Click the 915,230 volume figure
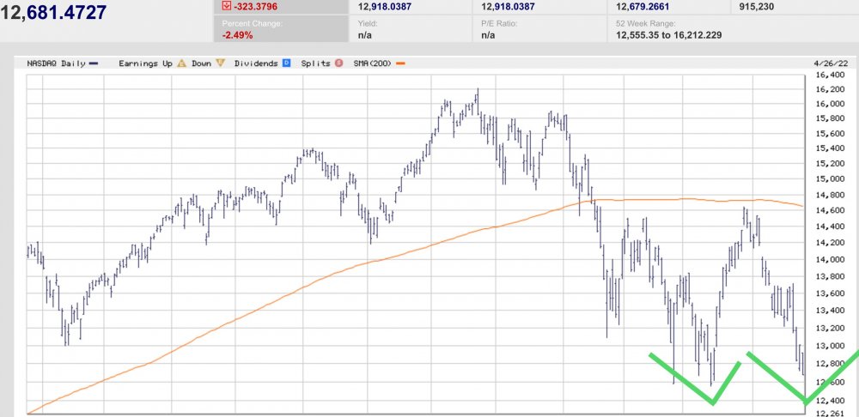The width and height of the screenshot is (859, 417). click(x=758, y=7)
